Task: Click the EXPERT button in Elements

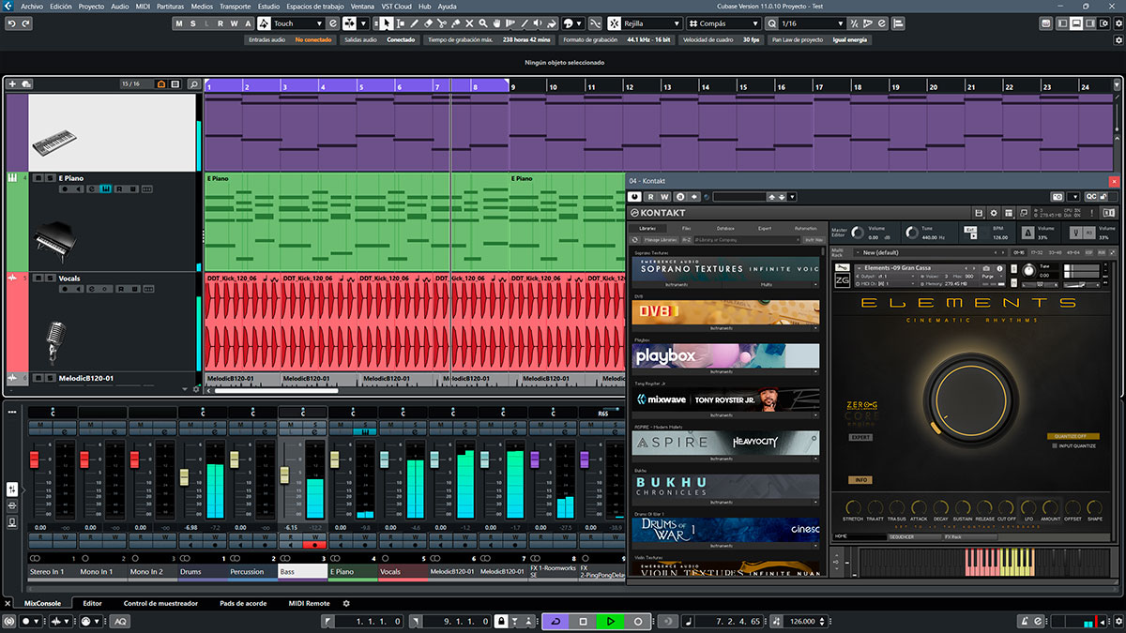Action: point(860,437)
